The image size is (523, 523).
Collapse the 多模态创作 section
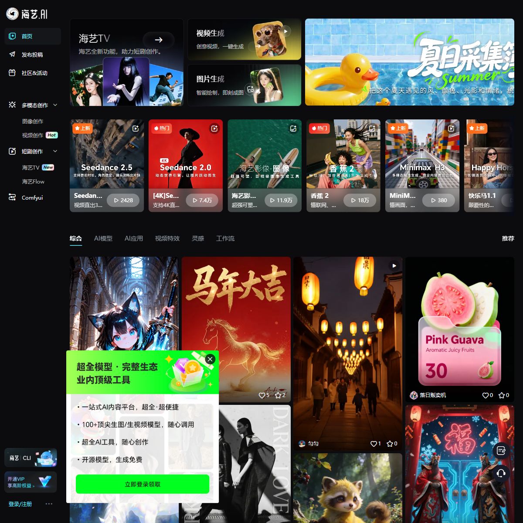click(x=55, y=105)
